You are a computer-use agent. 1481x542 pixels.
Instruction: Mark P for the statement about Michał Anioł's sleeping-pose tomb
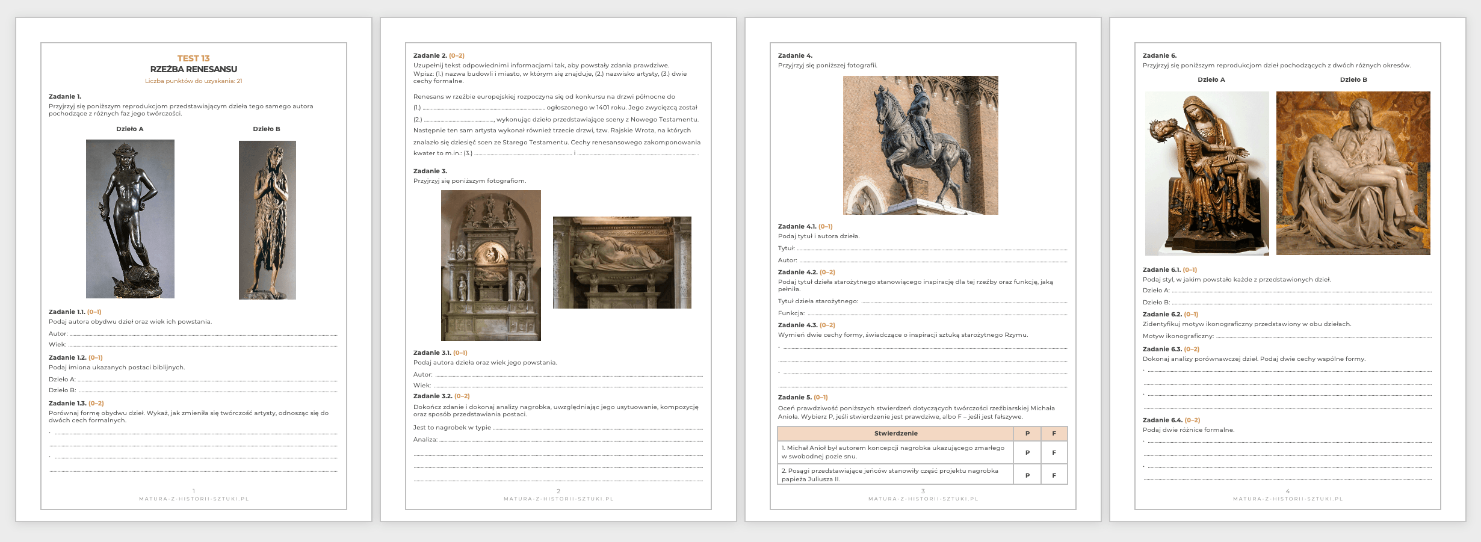pyautogui.click(x=1027, y=452)
